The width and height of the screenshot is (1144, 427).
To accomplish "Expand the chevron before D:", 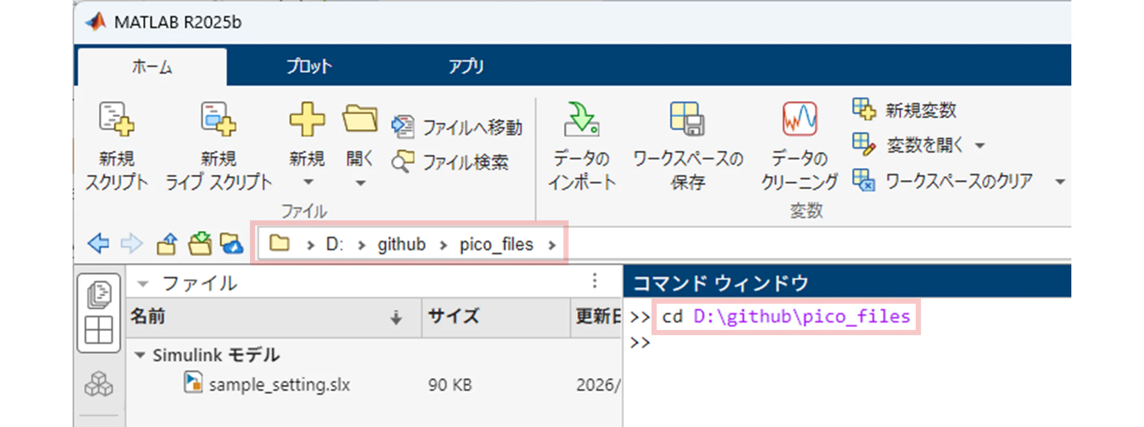I will (310, 245).
